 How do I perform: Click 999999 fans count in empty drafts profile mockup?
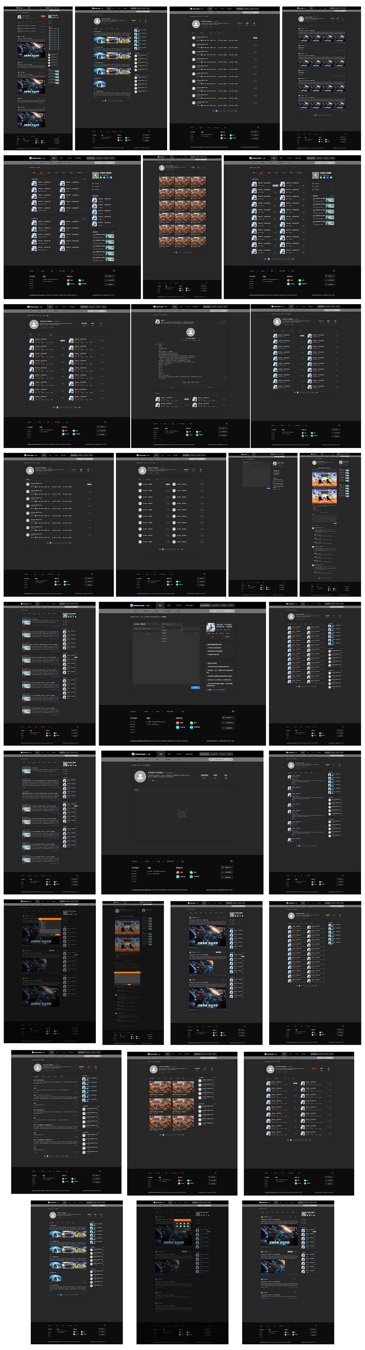tap(204, 775)
